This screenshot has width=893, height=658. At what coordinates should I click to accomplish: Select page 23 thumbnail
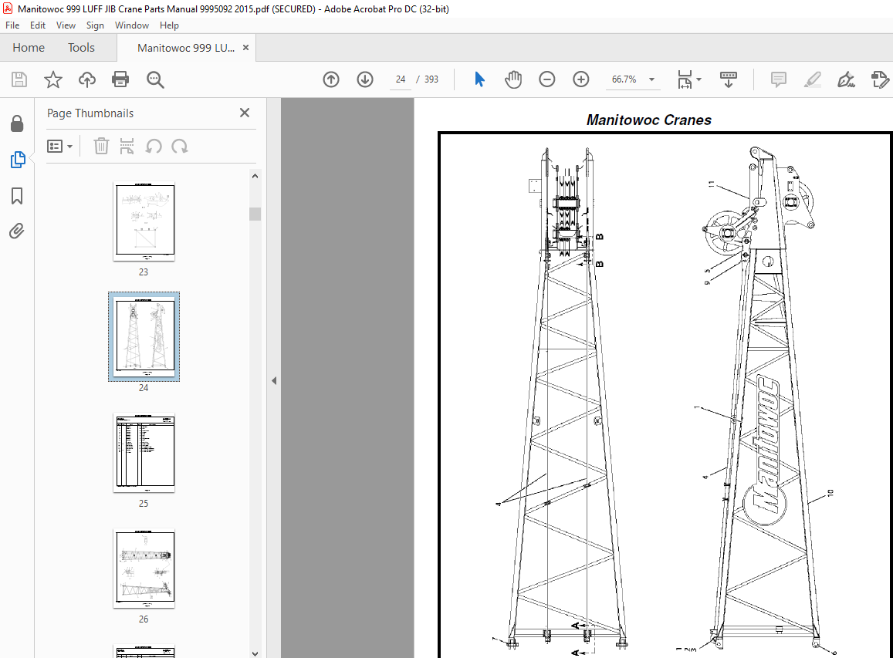tap(144, 221)
